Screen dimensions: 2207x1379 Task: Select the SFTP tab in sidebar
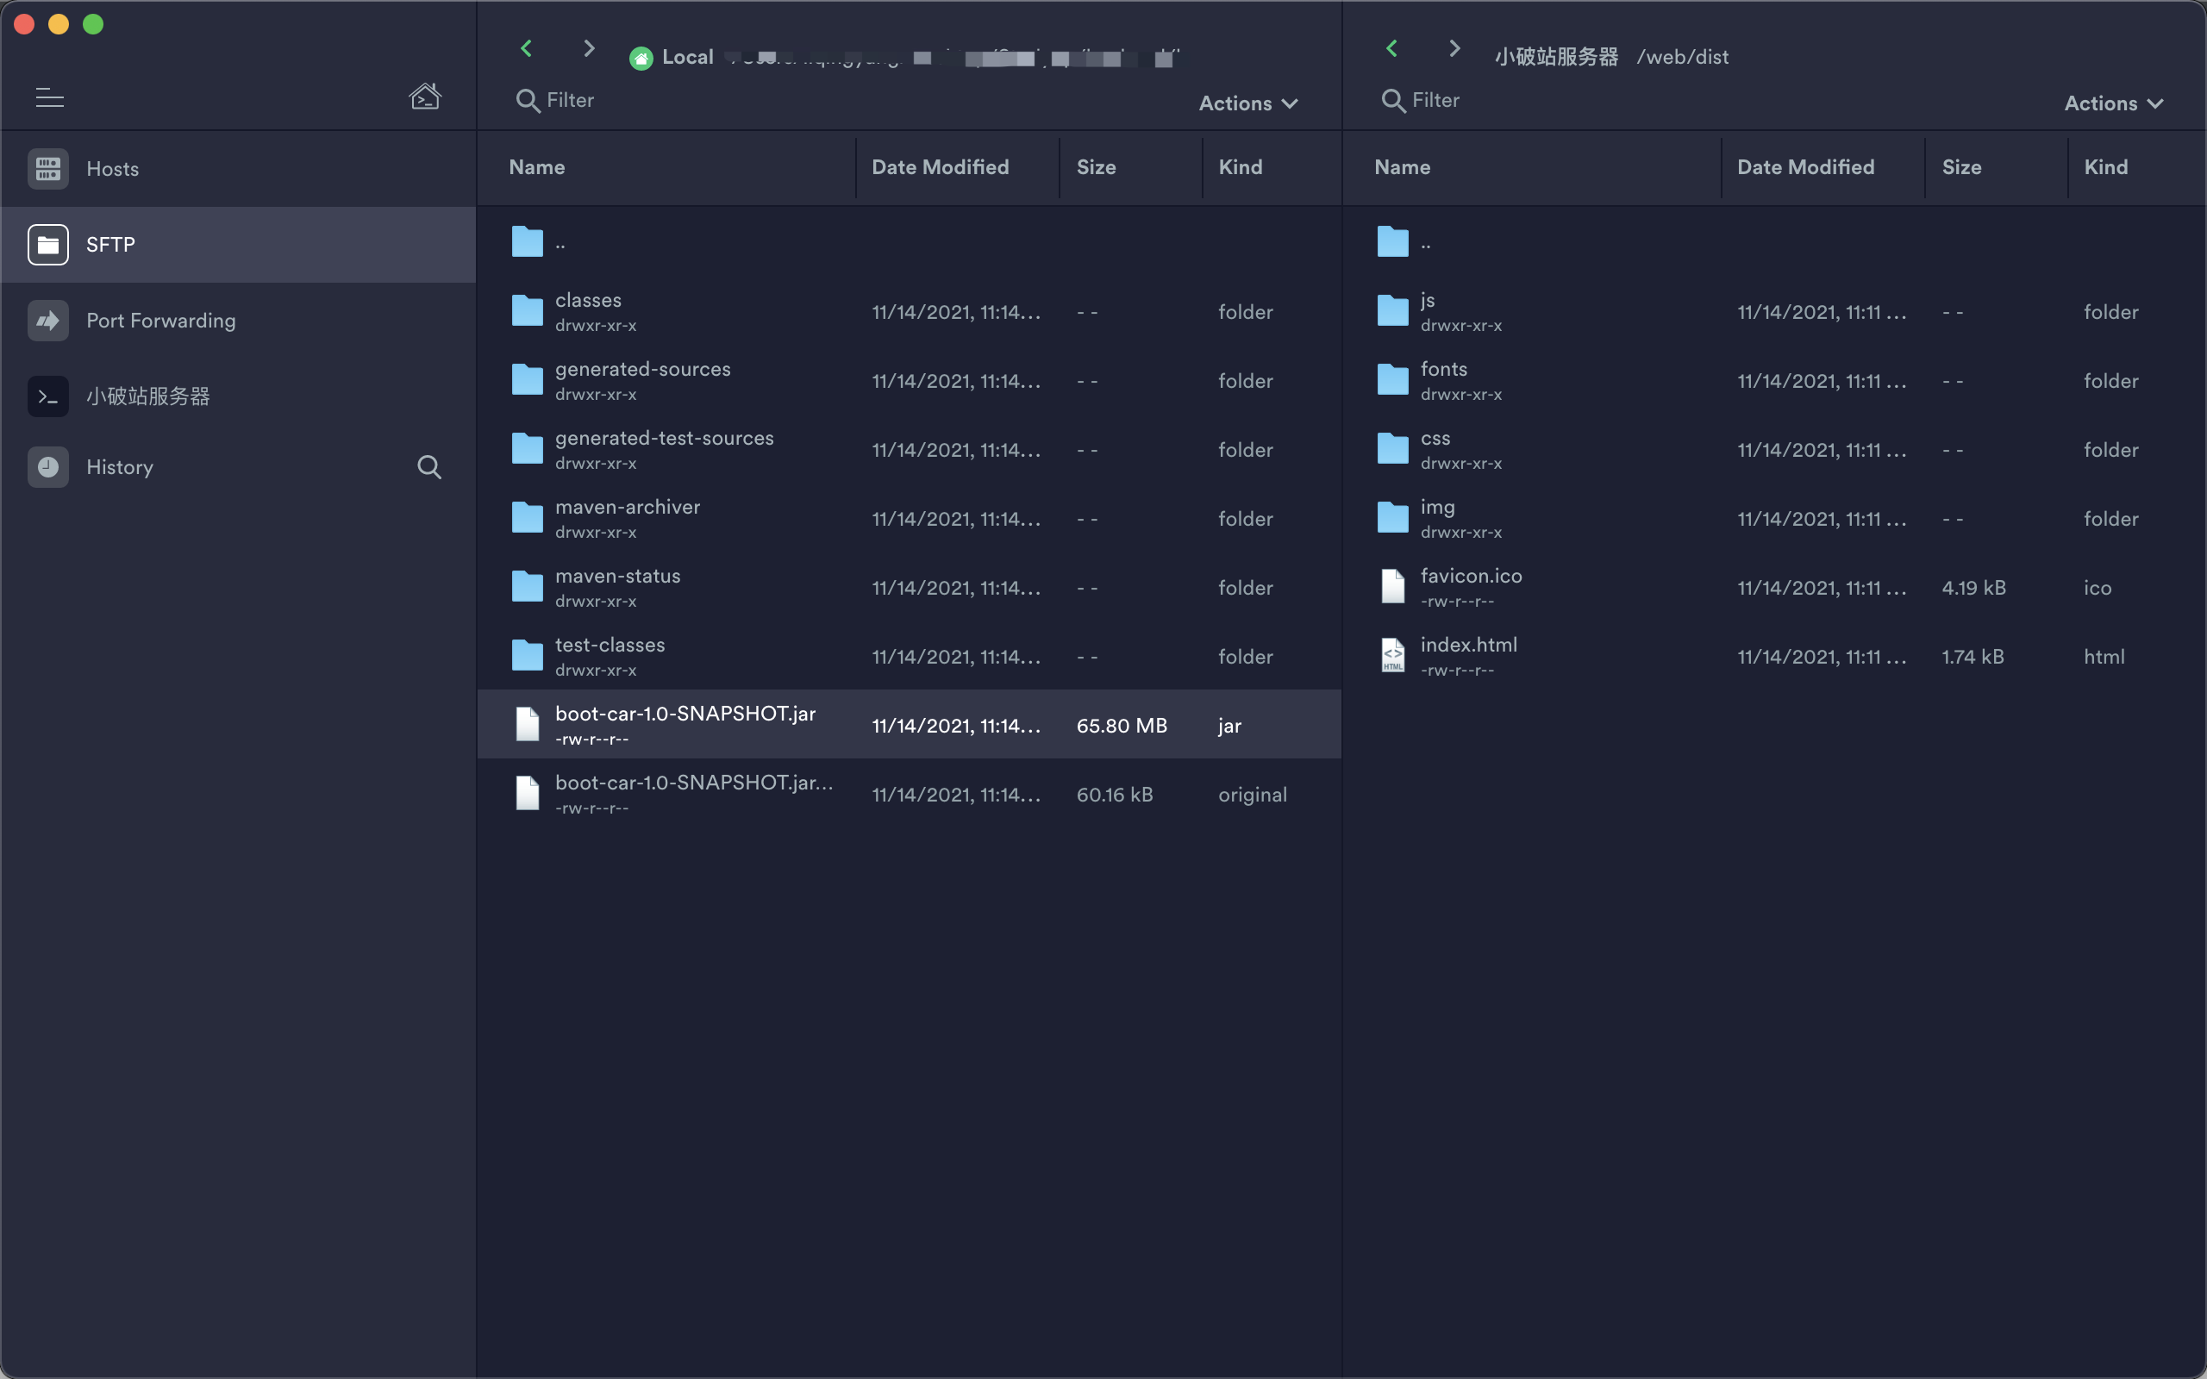pyautogui.click(x=109, y=245)
